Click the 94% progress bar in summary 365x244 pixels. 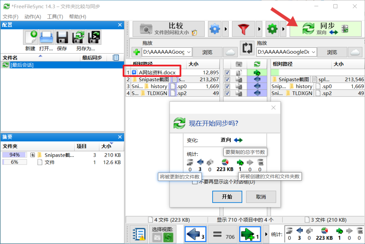(15, 155)
